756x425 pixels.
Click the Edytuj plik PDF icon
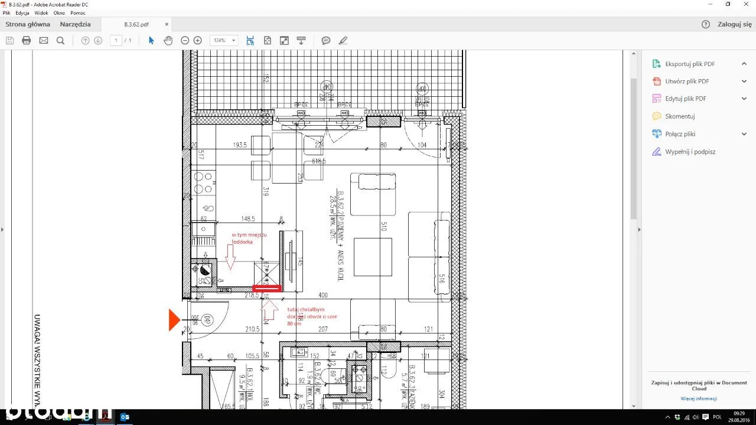(656, 99)
